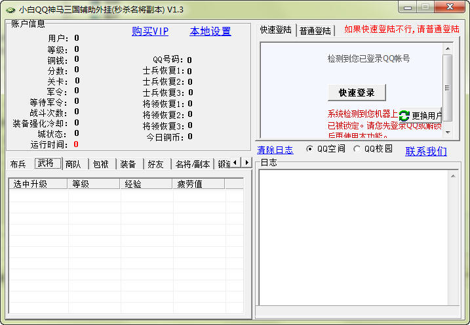Click the 今日铜币 label

click(165, 137)
